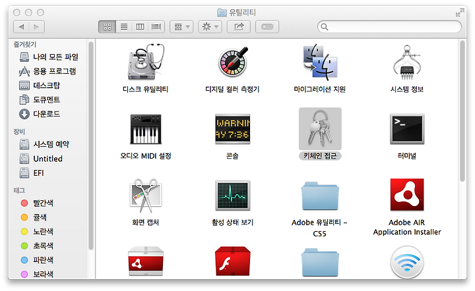Image resolution: width=475 pixels, height=291 pixels.
Task: Click the 태그 section header
Action: 19,190
